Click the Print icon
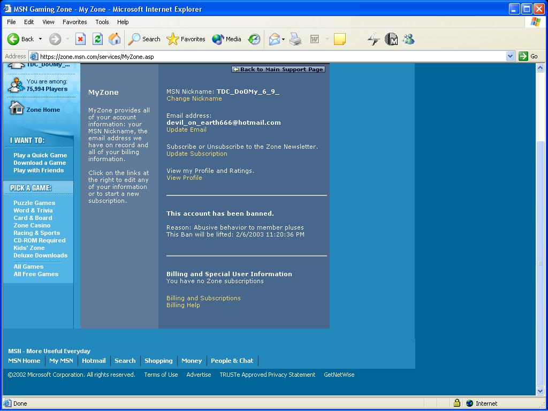The height and width of the screenshot is (411, 548). pyautogui.click(x=295, y=39)
